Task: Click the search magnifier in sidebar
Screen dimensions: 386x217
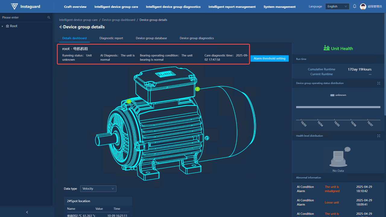Action: [x=49, y=17]
